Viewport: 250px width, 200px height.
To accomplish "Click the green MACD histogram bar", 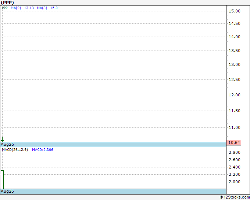I will click(2, 179).
